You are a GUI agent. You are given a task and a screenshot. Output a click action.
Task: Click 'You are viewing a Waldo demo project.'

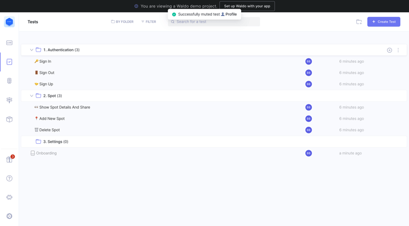(179, 6)
